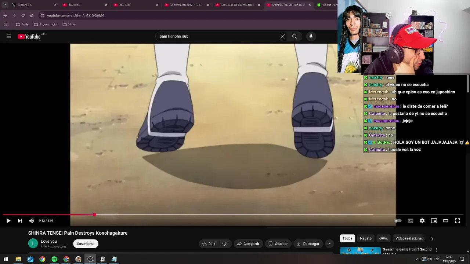Click the red progress bar scrubber dot
This screenshot has height=264, width=470.
94,214
